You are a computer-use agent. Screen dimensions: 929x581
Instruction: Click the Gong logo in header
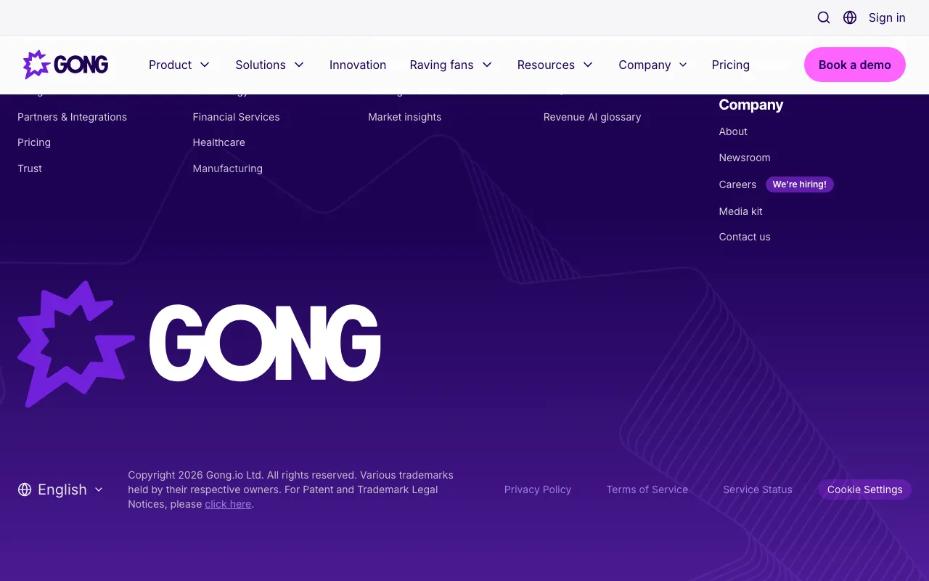[x=65, y=65]
